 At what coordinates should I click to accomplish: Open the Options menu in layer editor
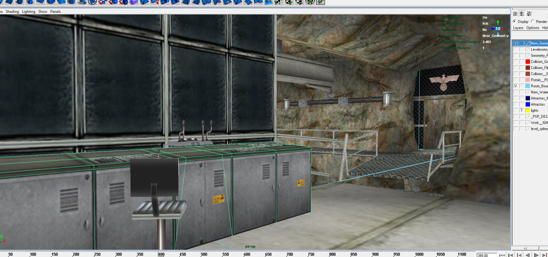[533, 28]
